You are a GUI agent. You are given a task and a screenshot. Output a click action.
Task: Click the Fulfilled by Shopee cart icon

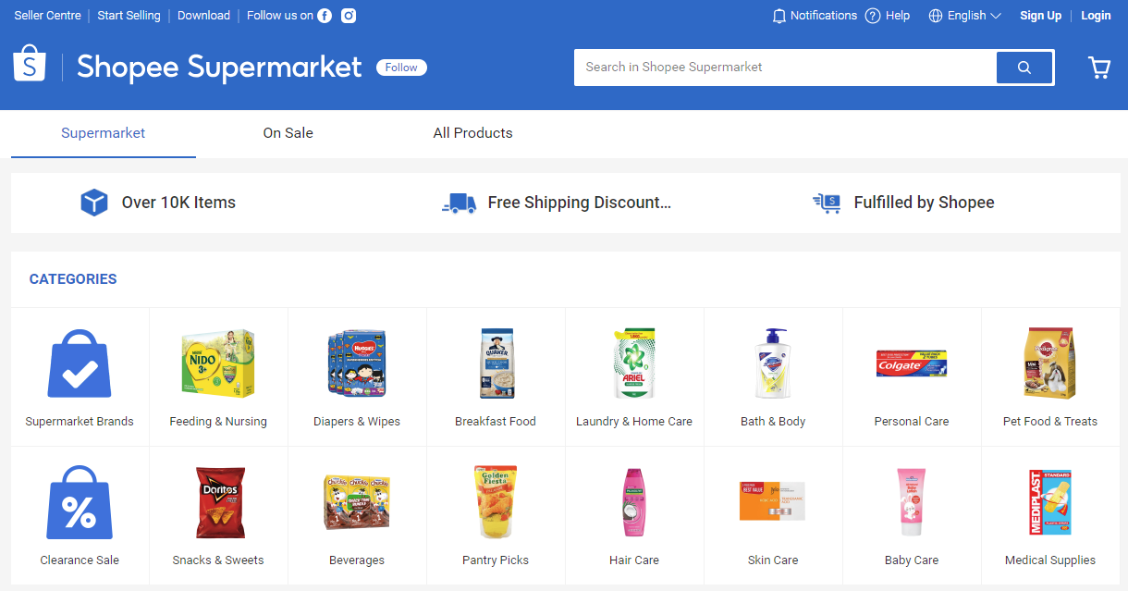pyautogui.click(x=826, y=203)
